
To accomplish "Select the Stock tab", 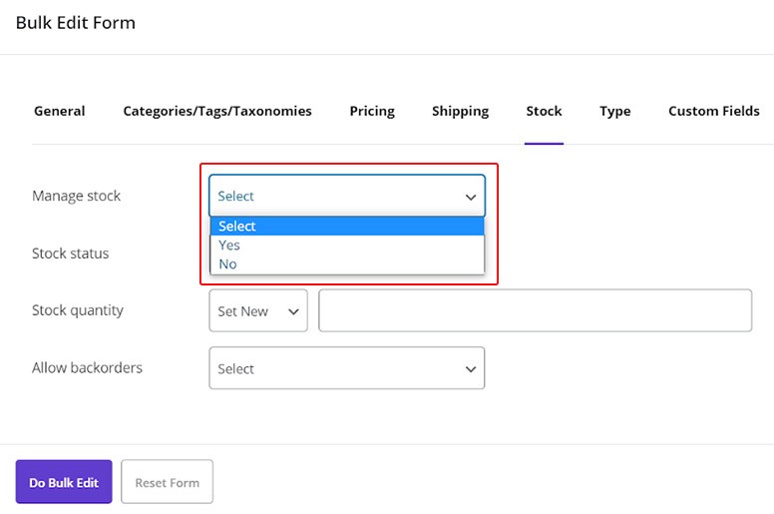I will point(544,111).
